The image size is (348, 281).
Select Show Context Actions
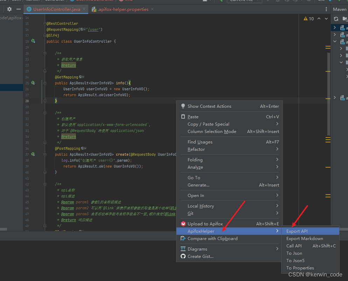(229, 106)
